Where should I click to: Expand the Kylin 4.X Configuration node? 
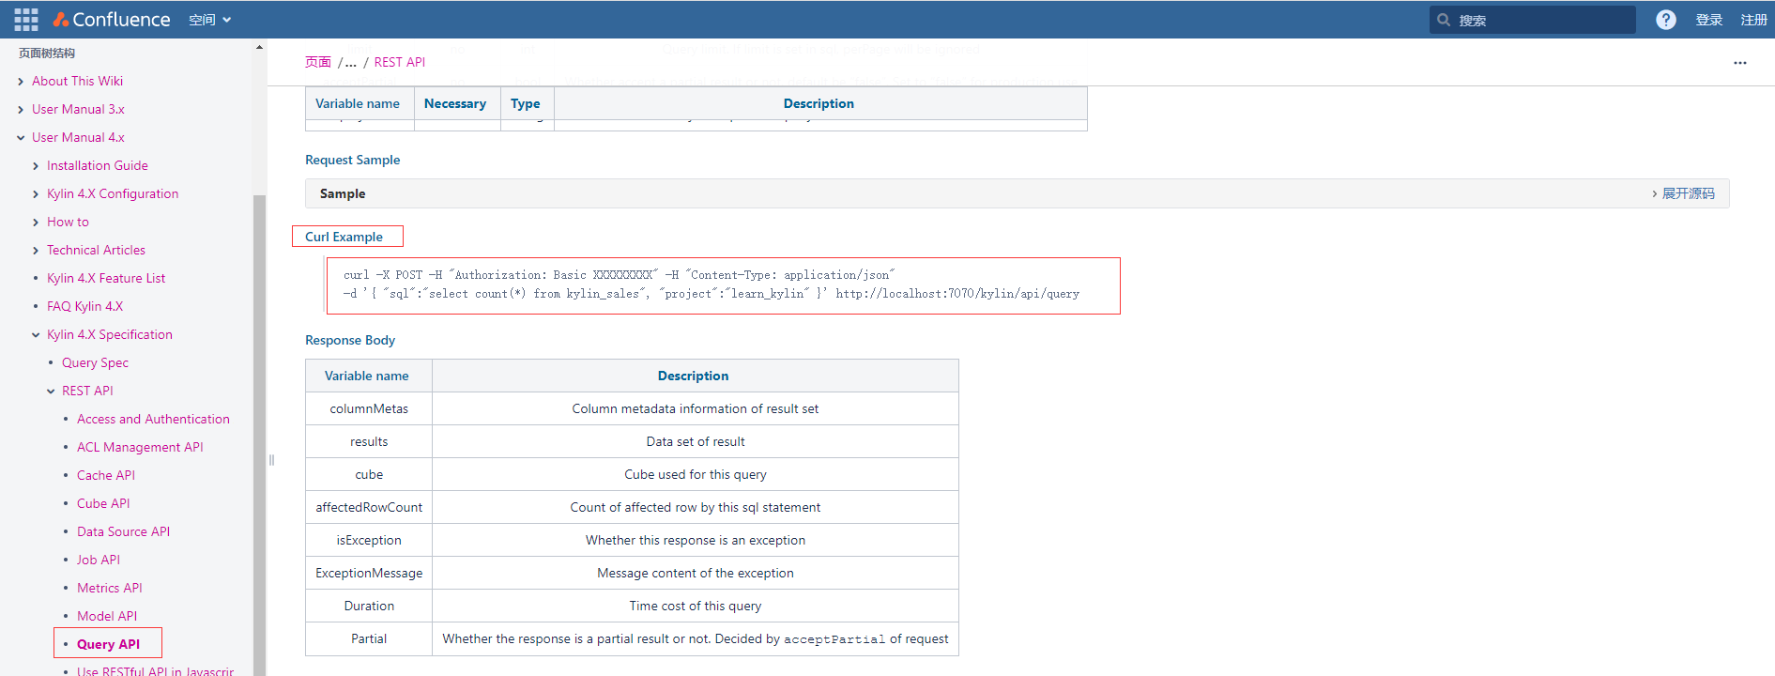(36, 194)
